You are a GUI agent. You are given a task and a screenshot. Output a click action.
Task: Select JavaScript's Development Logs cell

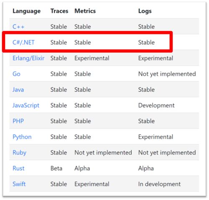pos(156,106)
